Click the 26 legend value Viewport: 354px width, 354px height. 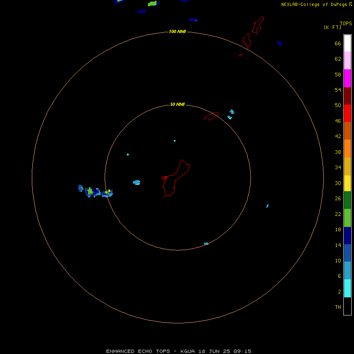tap(338, 199)
